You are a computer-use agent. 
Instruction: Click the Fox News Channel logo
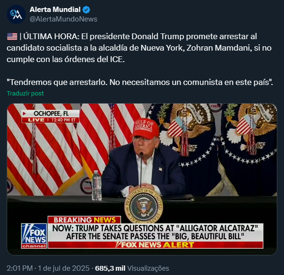click(x=34, y=236)
